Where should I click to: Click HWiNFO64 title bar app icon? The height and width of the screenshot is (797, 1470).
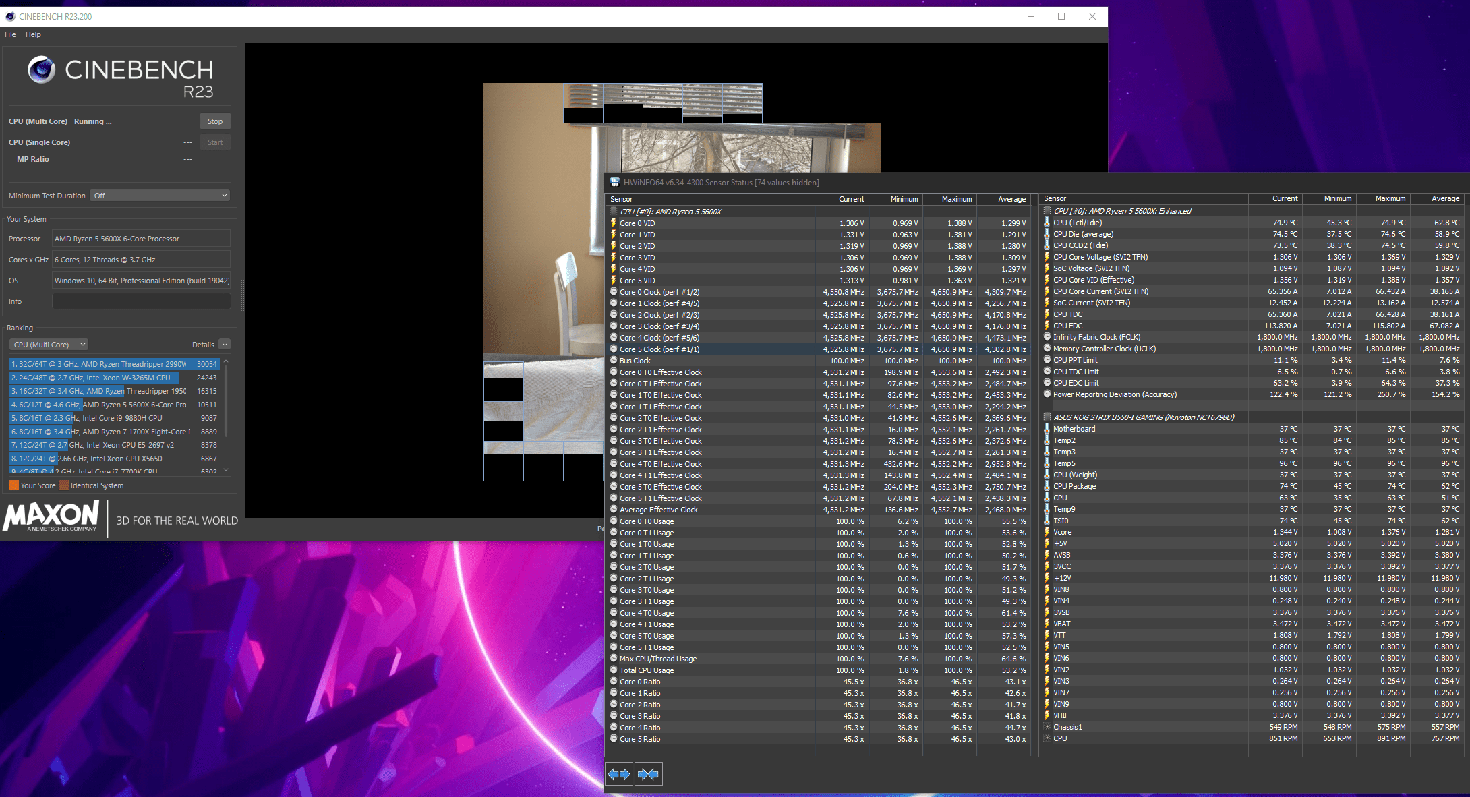(x=614, y=183)
